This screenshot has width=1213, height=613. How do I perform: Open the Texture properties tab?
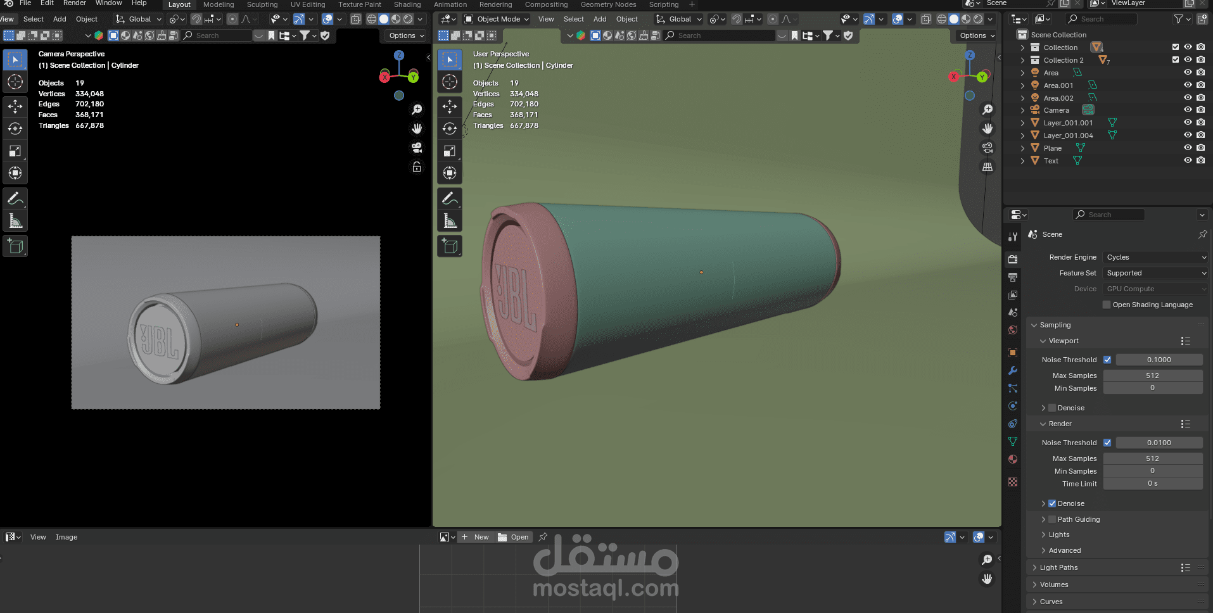point(1013,482)
